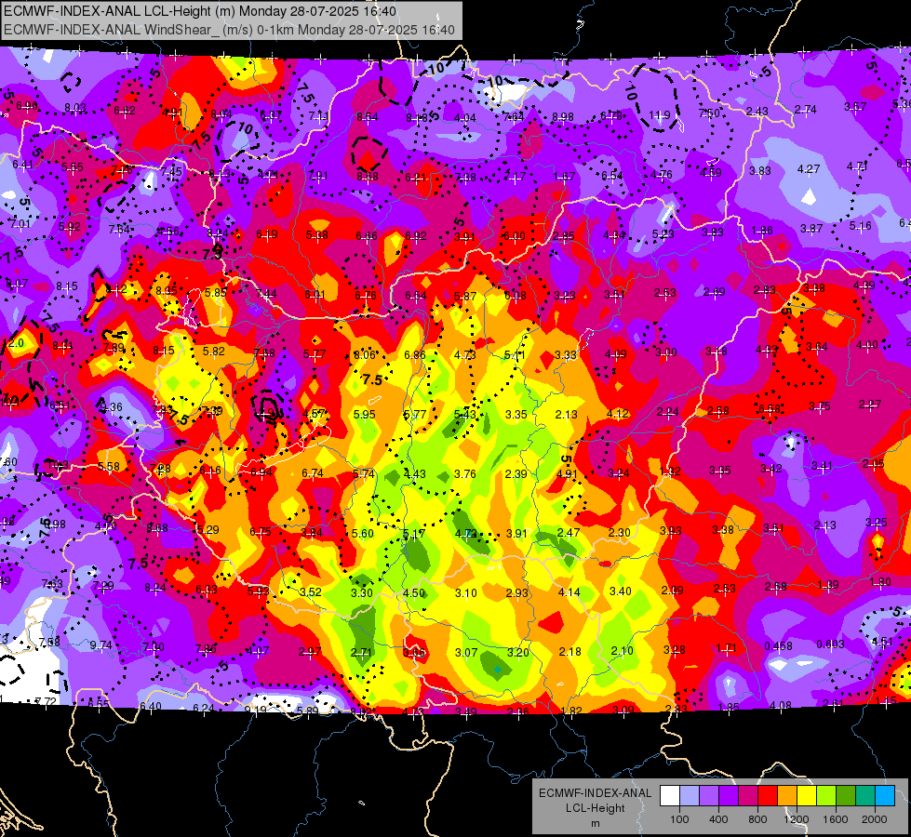This screenshot has width=911, height=837.
Task: Click the wind shear value 4.14
Action: point(569,592)
